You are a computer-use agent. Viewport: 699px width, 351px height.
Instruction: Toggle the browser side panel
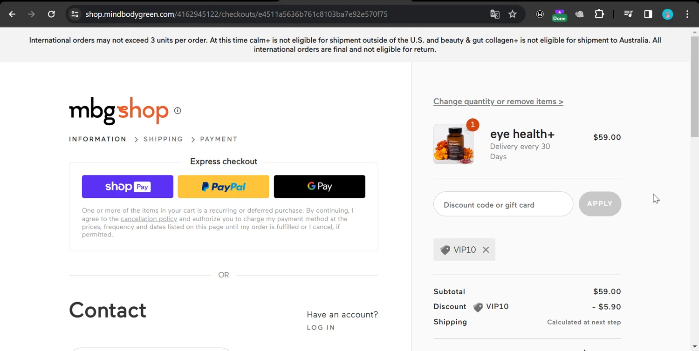(x=648, y=14)
